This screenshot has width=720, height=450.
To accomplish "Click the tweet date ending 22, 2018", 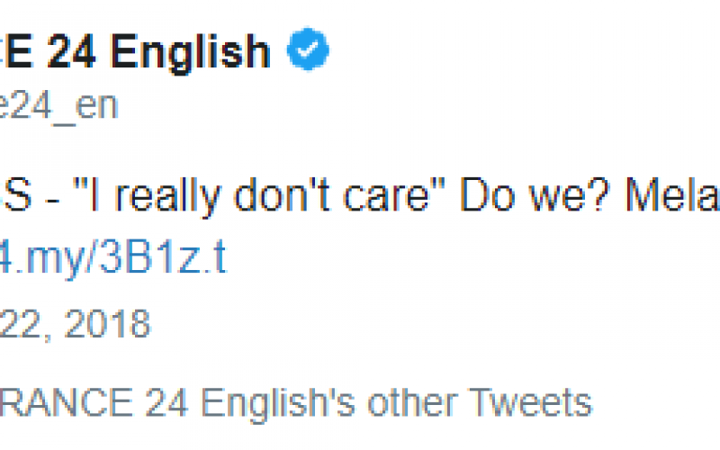I will [x=75, y=324].
